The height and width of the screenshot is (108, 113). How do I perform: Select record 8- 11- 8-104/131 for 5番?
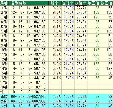29,26
